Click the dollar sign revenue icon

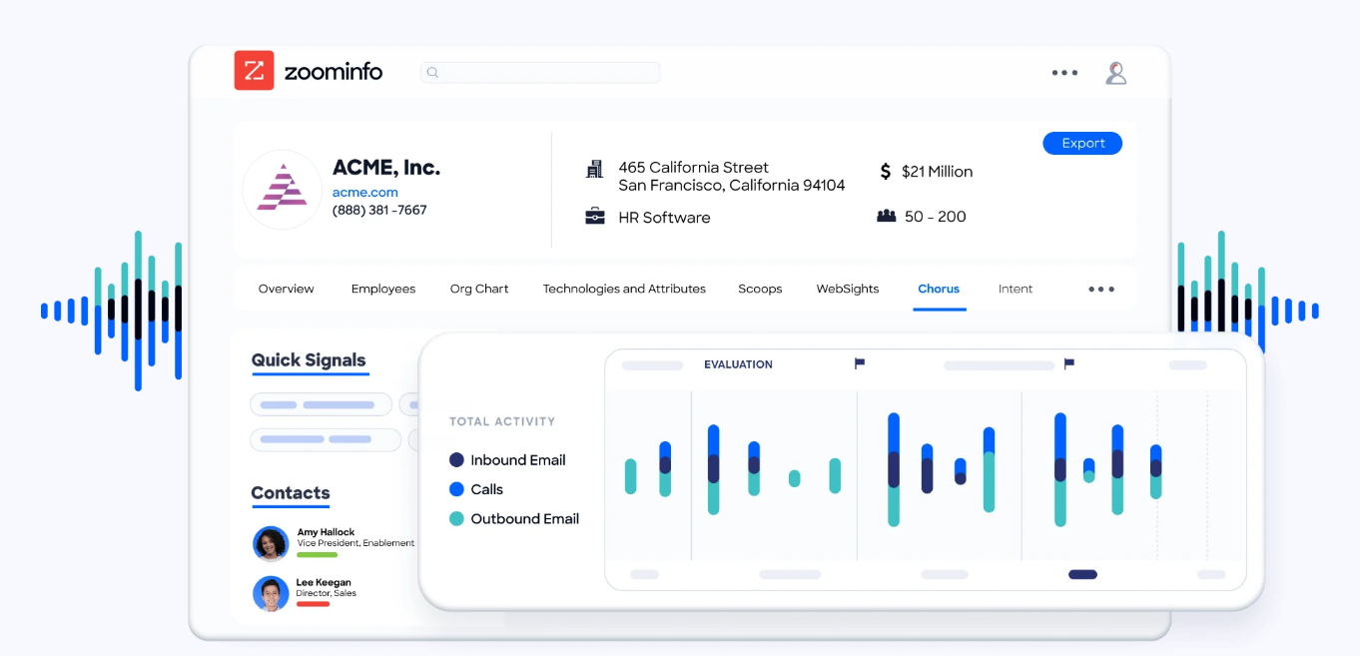coord(885,172)
